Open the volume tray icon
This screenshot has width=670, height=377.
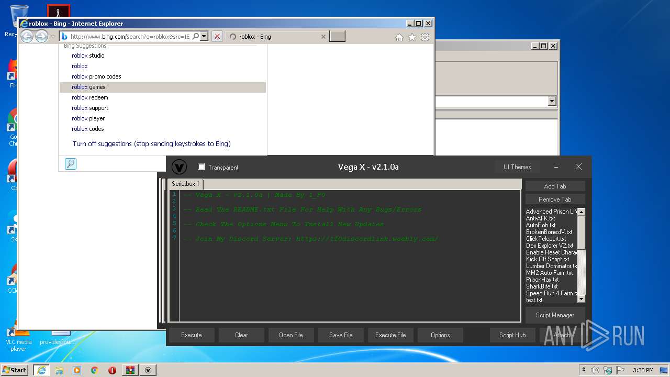click(x=595, y=370)
